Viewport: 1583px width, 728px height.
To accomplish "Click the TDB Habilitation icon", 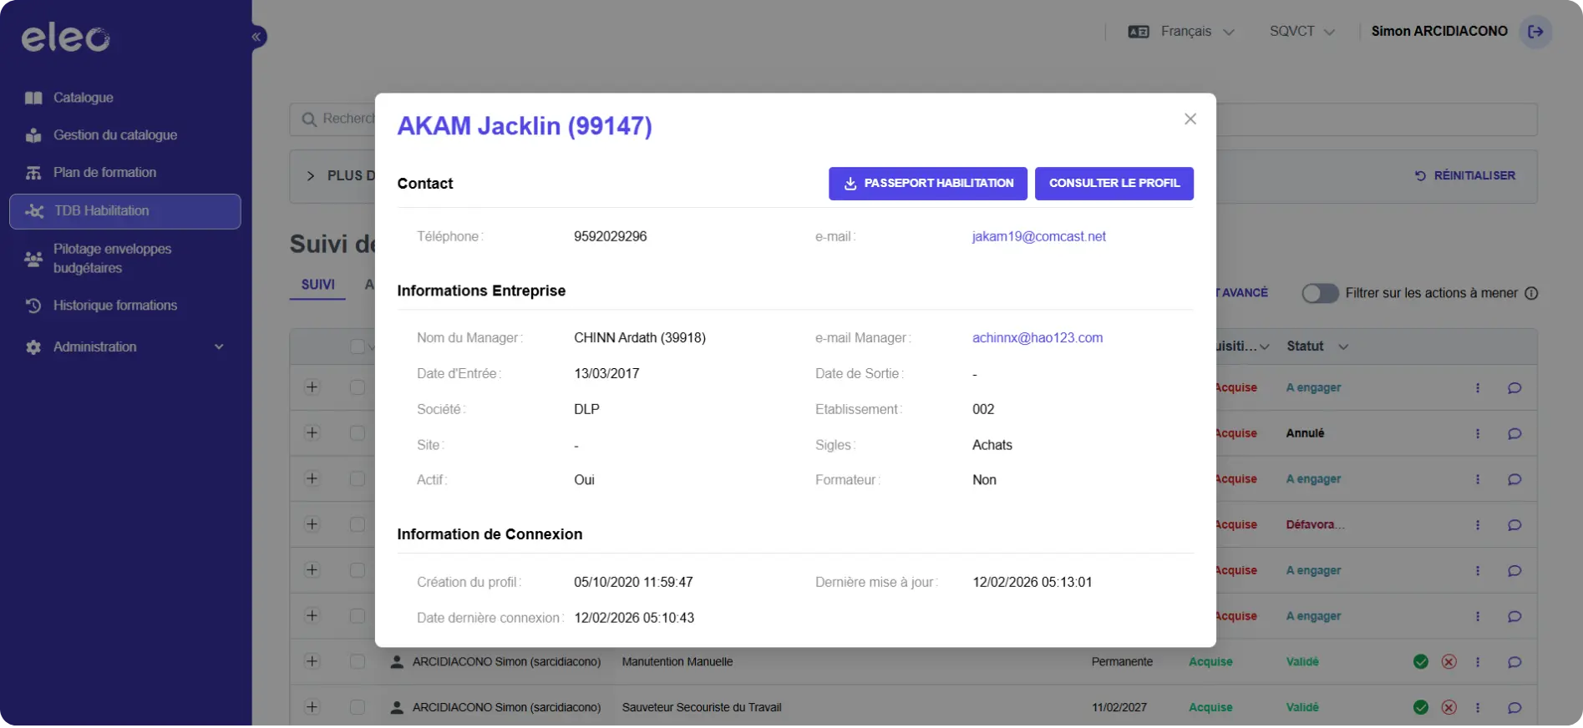I will (x=34, y=211).
